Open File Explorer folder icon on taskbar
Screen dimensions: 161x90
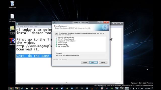(27, 88)
